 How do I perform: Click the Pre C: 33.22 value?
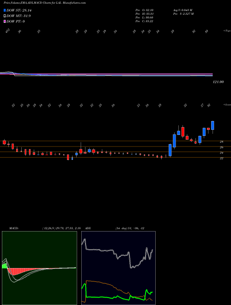144,21
